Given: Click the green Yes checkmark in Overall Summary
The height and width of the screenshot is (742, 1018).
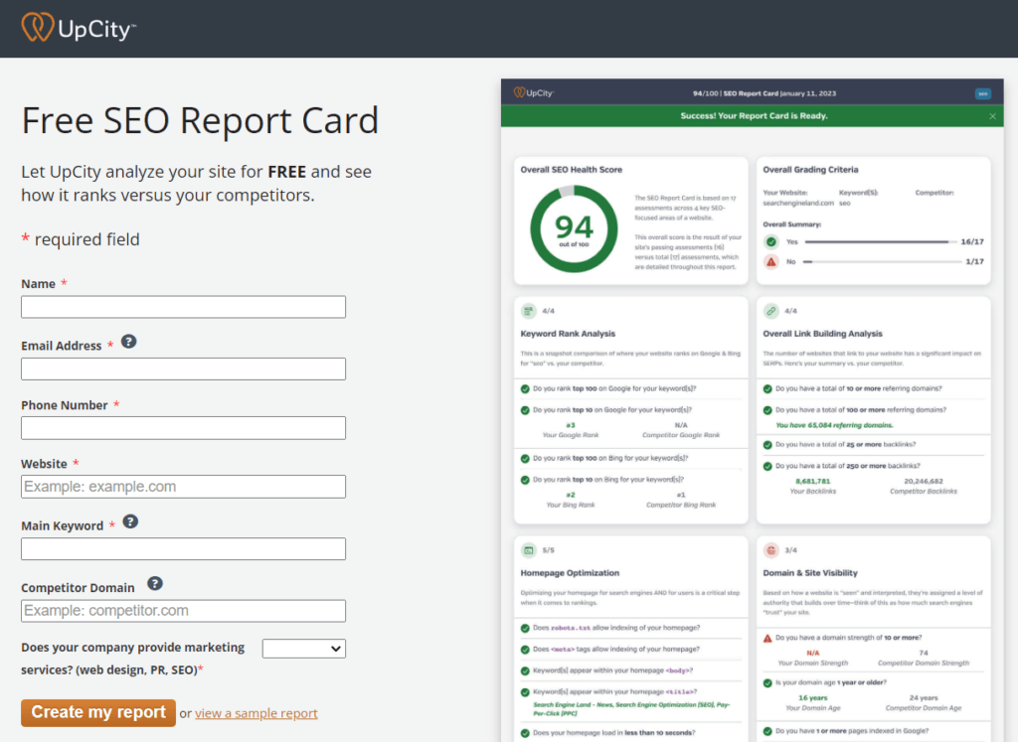Looking at the screenshot, I should 772,240.
